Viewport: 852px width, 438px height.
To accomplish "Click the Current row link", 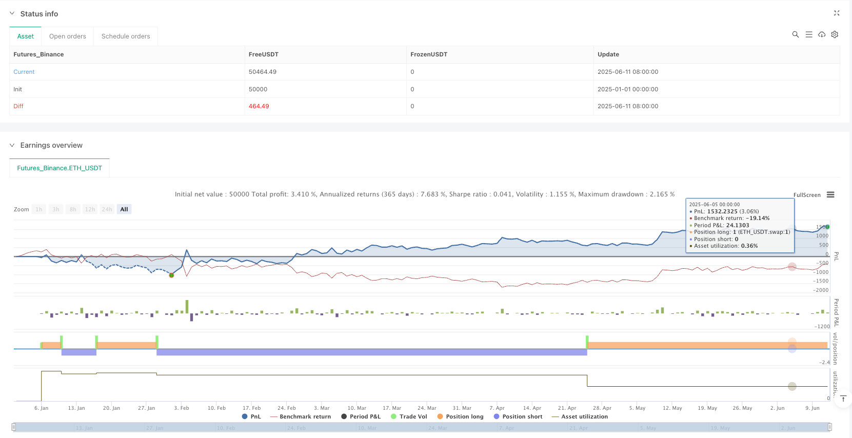I will 24,72.
